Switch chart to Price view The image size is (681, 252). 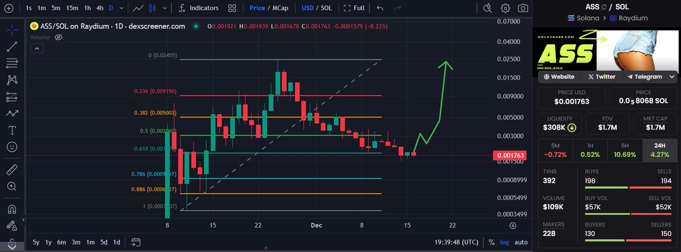(x=258, y=9)
